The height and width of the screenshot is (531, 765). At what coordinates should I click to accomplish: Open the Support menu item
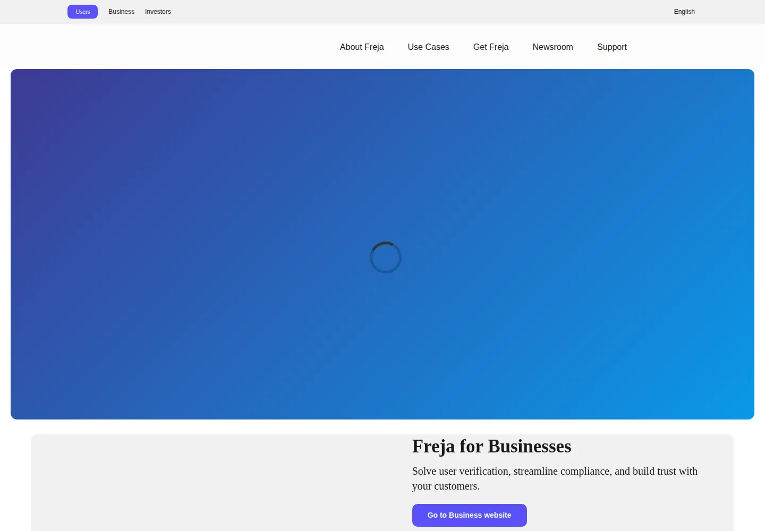[612, 47]
